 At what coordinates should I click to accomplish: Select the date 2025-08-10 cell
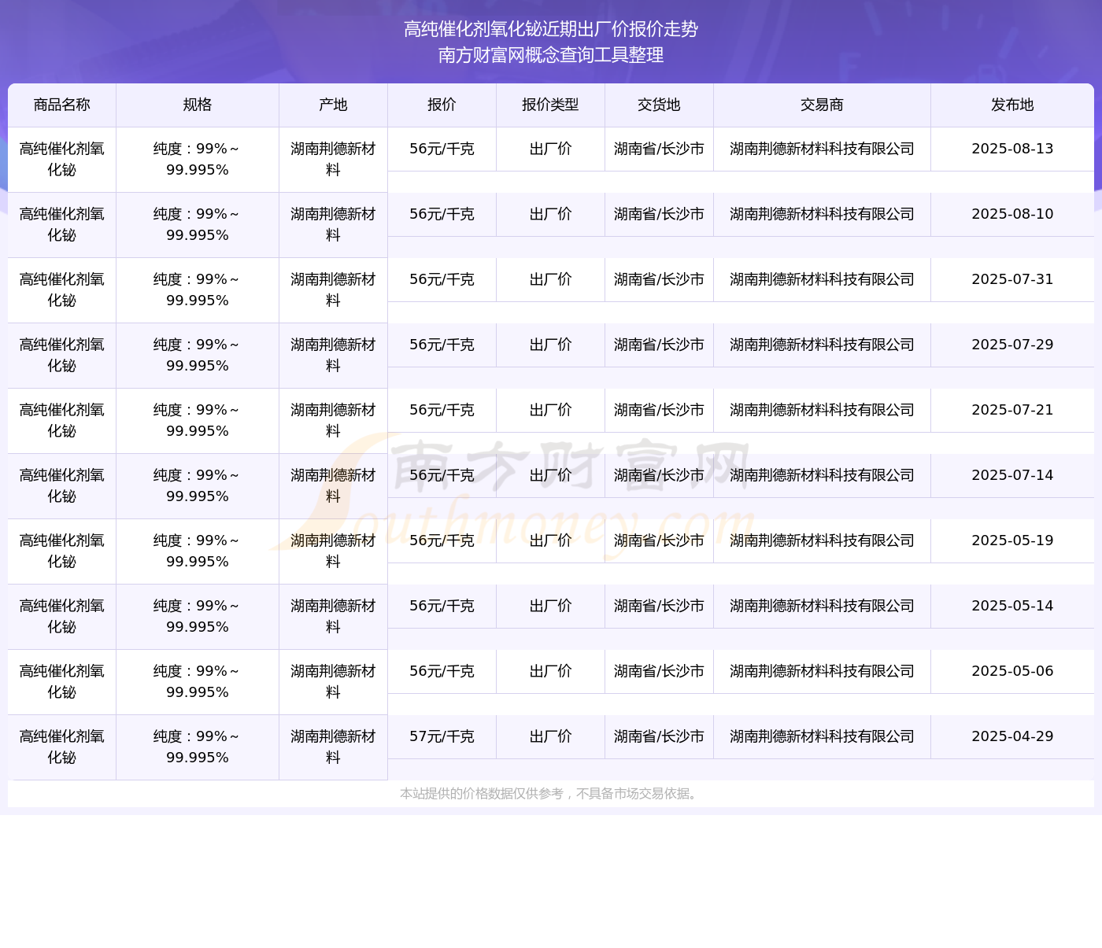click(1012, 215)
